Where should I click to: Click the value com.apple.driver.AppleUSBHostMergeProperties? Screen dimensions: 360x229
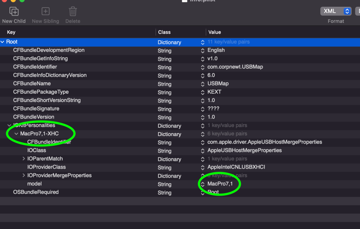(x=265, y=142)
